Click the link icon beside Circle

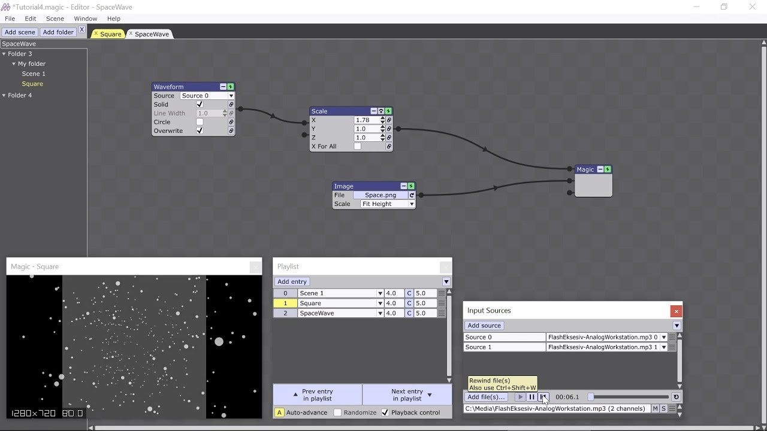pos(231,122)
